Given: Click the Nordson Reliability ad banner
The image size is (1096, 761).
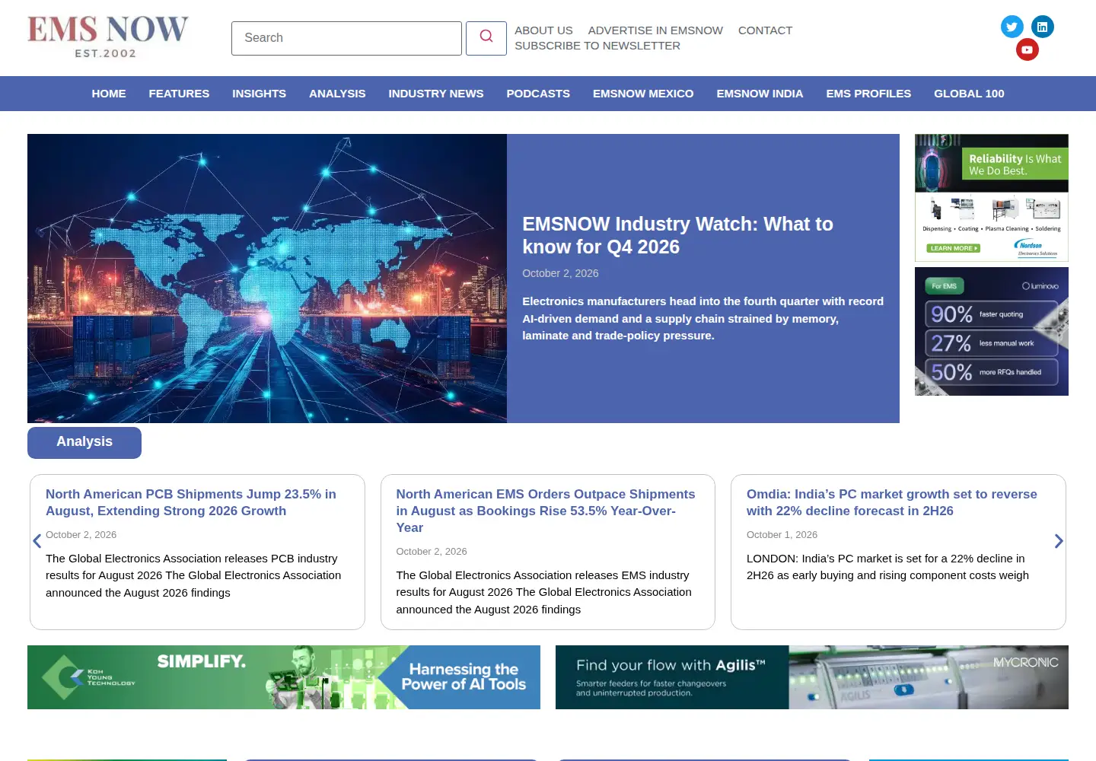Looking at the screenshot, I should coord(992,198).
